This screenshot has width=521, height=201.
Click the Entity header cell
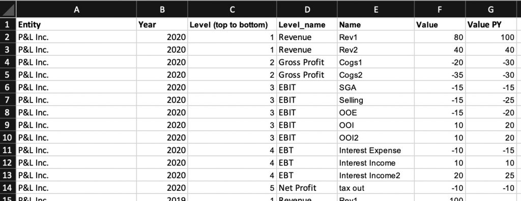tap(76, 24)
